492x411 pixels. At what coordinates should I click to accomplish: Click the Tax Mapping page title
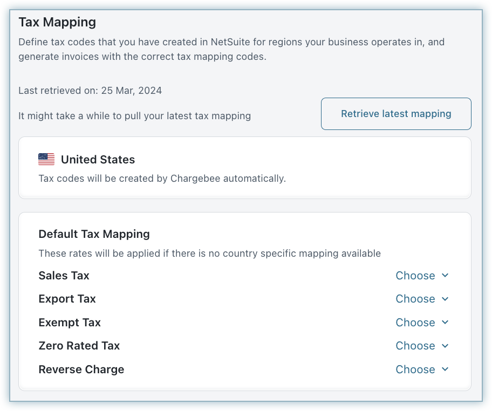[x=57, y=22]
